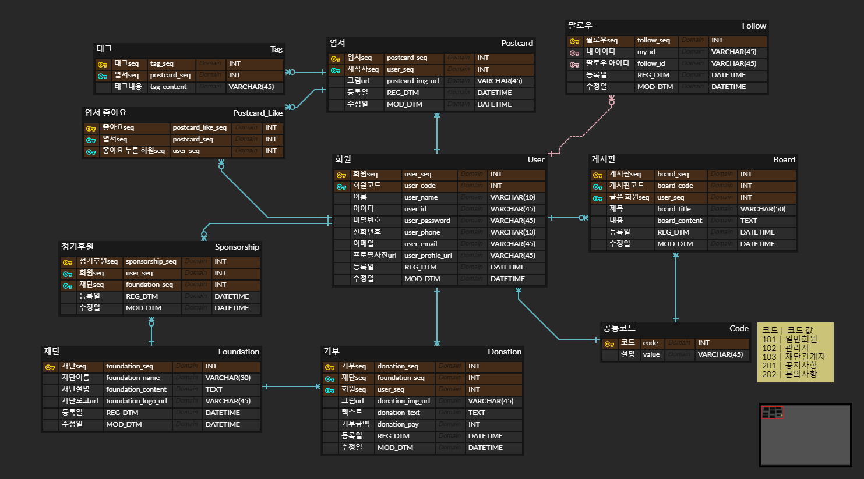Click the cyan key icon beside user_code
Image resolution: width=864 pixels, height=479 pixels.
pyautogui.click(x=341, y=187)
